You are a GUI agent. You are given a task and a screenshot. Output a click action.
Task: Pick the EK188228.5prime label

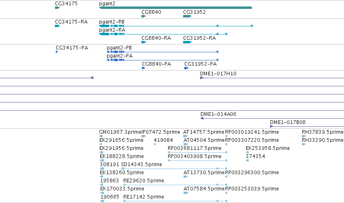tap(122, 156)
